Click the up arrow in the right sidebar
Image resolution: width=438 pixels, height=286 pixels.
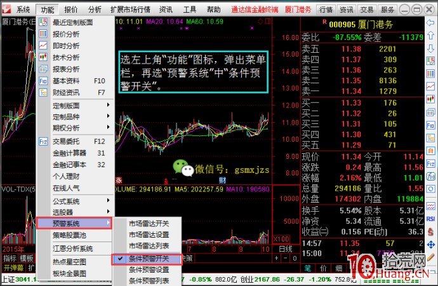pyautogui.click(x=430, y=35)
